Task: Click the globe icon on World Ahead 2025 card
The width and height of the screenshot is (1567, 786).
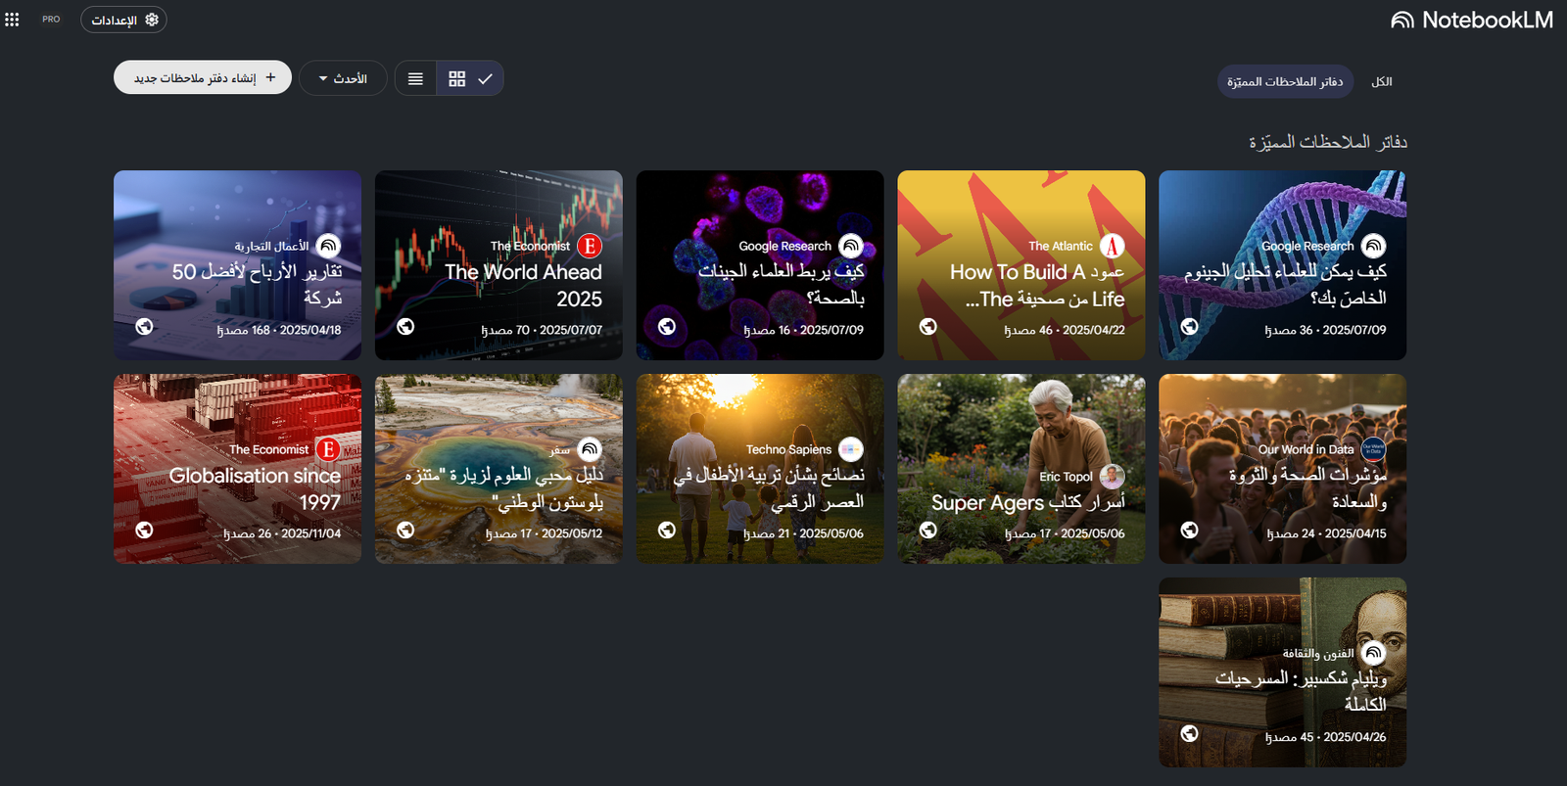Action: tap(405, 327)
